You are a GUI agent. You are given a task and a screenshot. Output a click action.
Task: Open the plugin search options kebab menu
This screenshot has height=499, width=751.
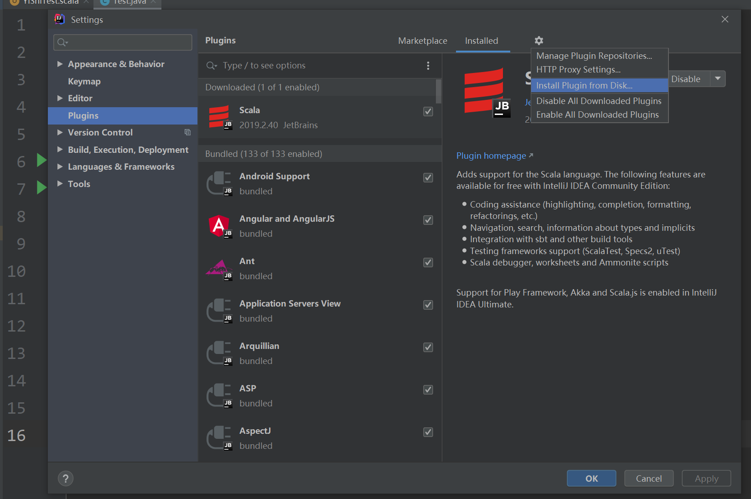[428, 66]
